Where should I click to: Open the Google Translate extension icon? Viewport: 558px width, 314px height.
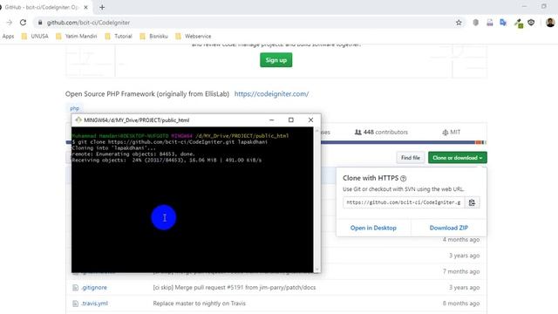pyautogui.click(x=503, y=23)
